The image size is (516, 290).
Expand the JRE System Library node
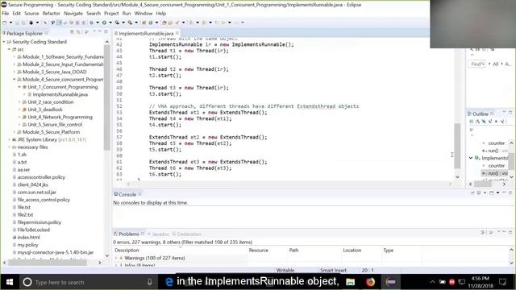pos(9,139)
